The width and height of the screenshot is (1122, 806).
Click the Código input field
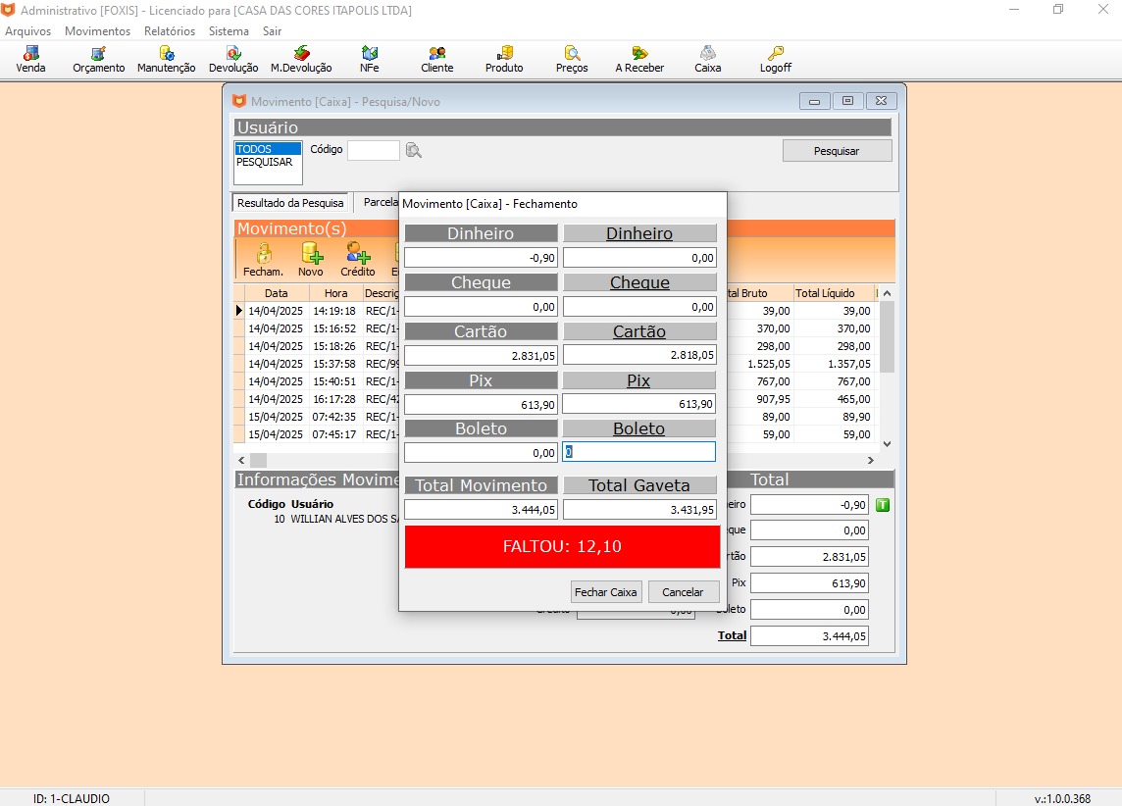coord(373,150)
